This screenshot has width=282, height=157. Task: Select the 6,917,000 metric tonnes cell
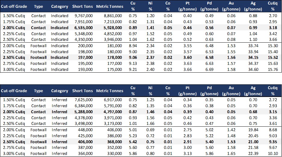pos(112,100)
